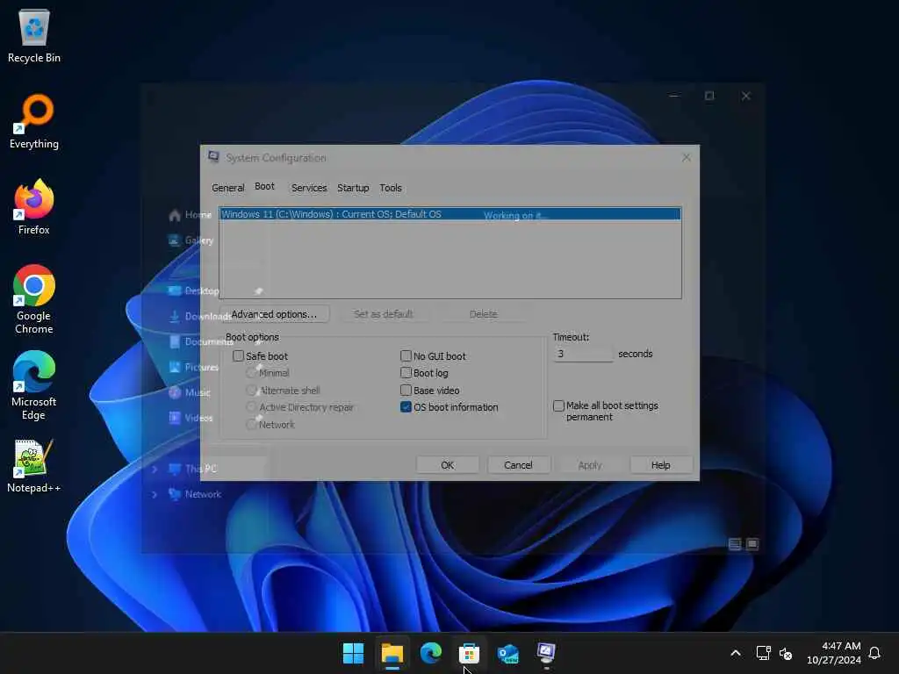
Task: Enable the No GUI boot checkbox
Action: [x=406, y=356]
